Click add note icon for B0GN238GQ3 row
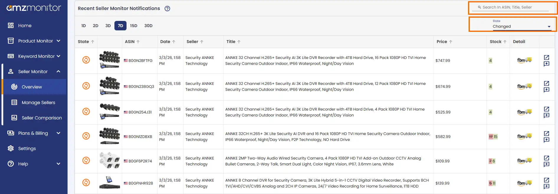This screenshot has width=558, height=194. (x=546, y=90)
